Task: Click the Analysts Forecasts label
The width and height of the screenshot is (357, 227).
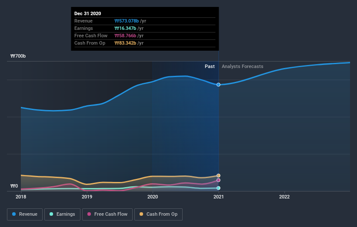Action: pos(243,66)
